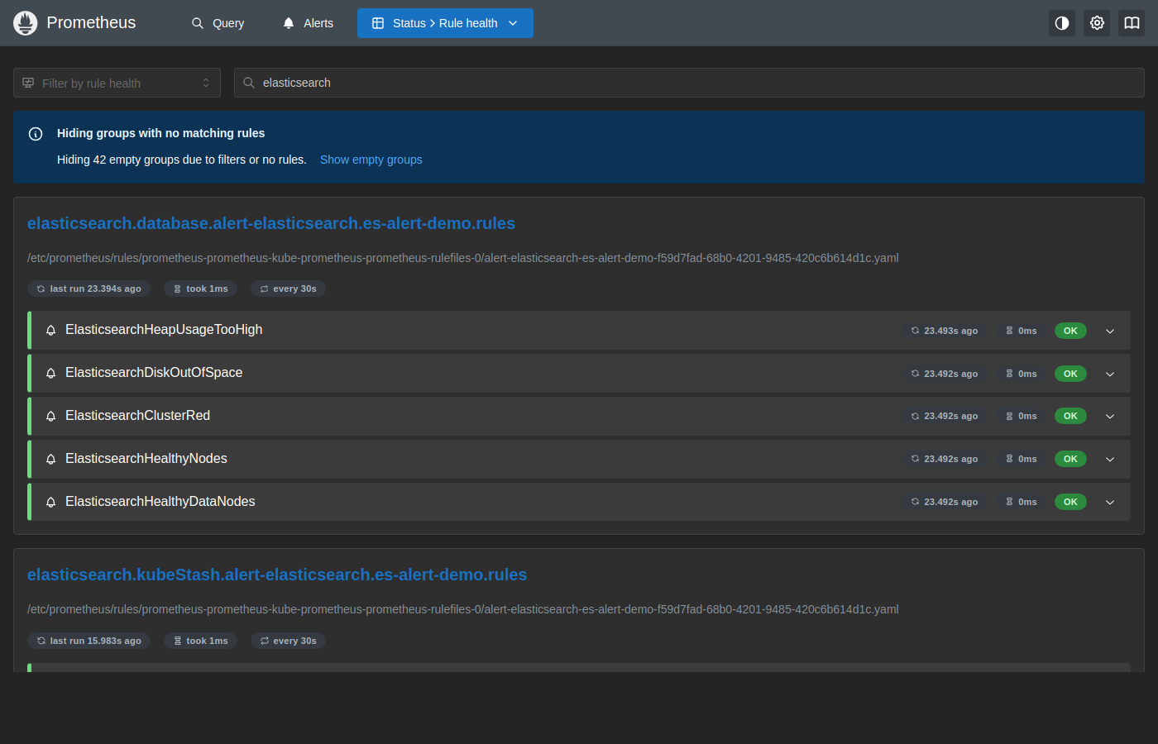The width and height of the screenshot is (1158, 744).
Task: Toggle the dark/light theme icon
Action: (1062, 23)
